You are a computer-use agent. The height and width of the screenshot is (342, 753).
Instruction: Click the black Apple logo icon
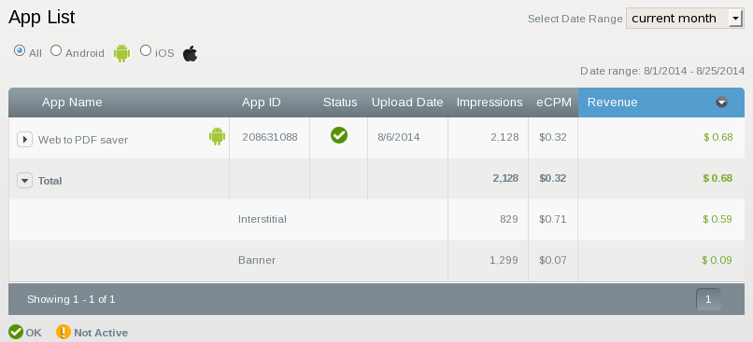(191, 54)
